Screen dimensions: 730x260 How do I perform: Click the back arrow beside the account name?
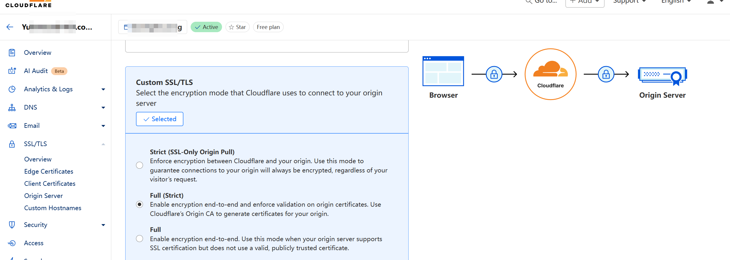click(10, 27)
